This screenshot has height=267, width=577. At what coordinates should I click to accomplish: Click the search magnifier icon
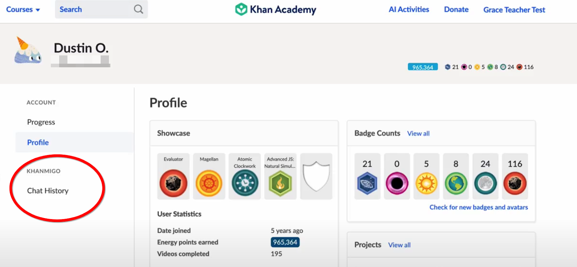coord(138,9)
